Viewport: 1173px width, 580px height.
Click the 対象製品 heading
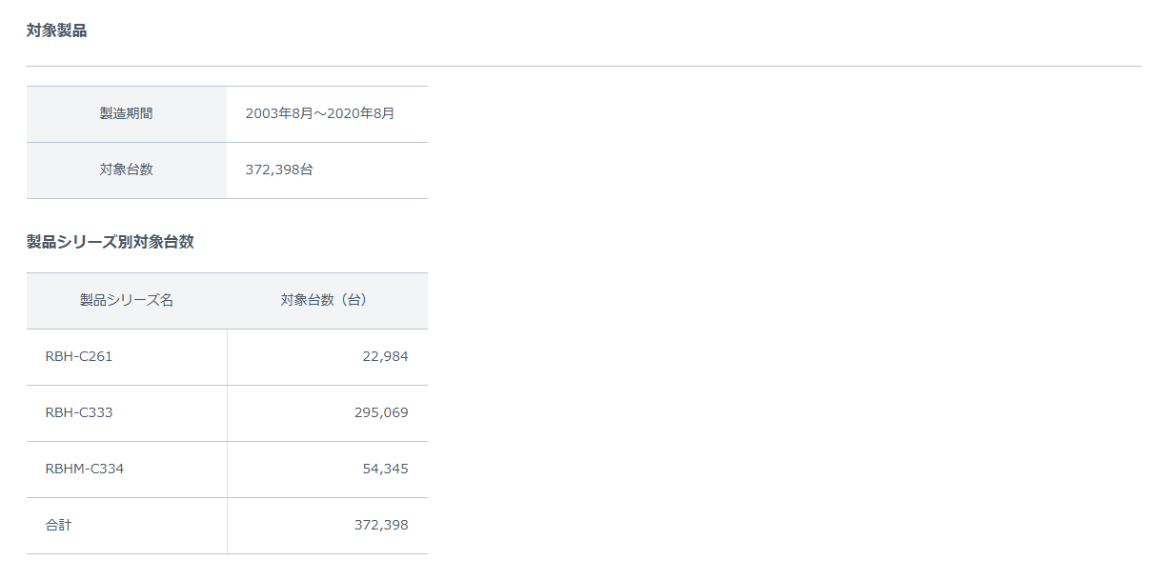pyautogui.click(x=56, y=30)
